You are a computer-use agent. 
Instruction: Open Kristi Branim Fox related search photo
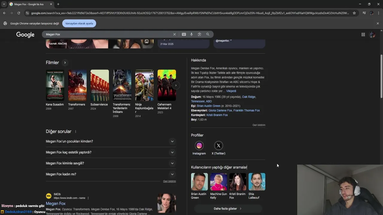click(x=238, y=182)
